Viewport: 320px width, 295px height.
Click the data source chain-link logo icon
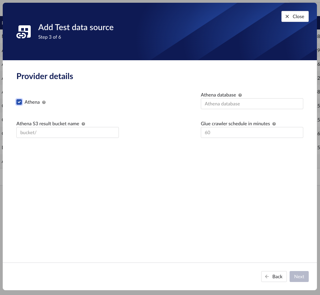point(23,31)
